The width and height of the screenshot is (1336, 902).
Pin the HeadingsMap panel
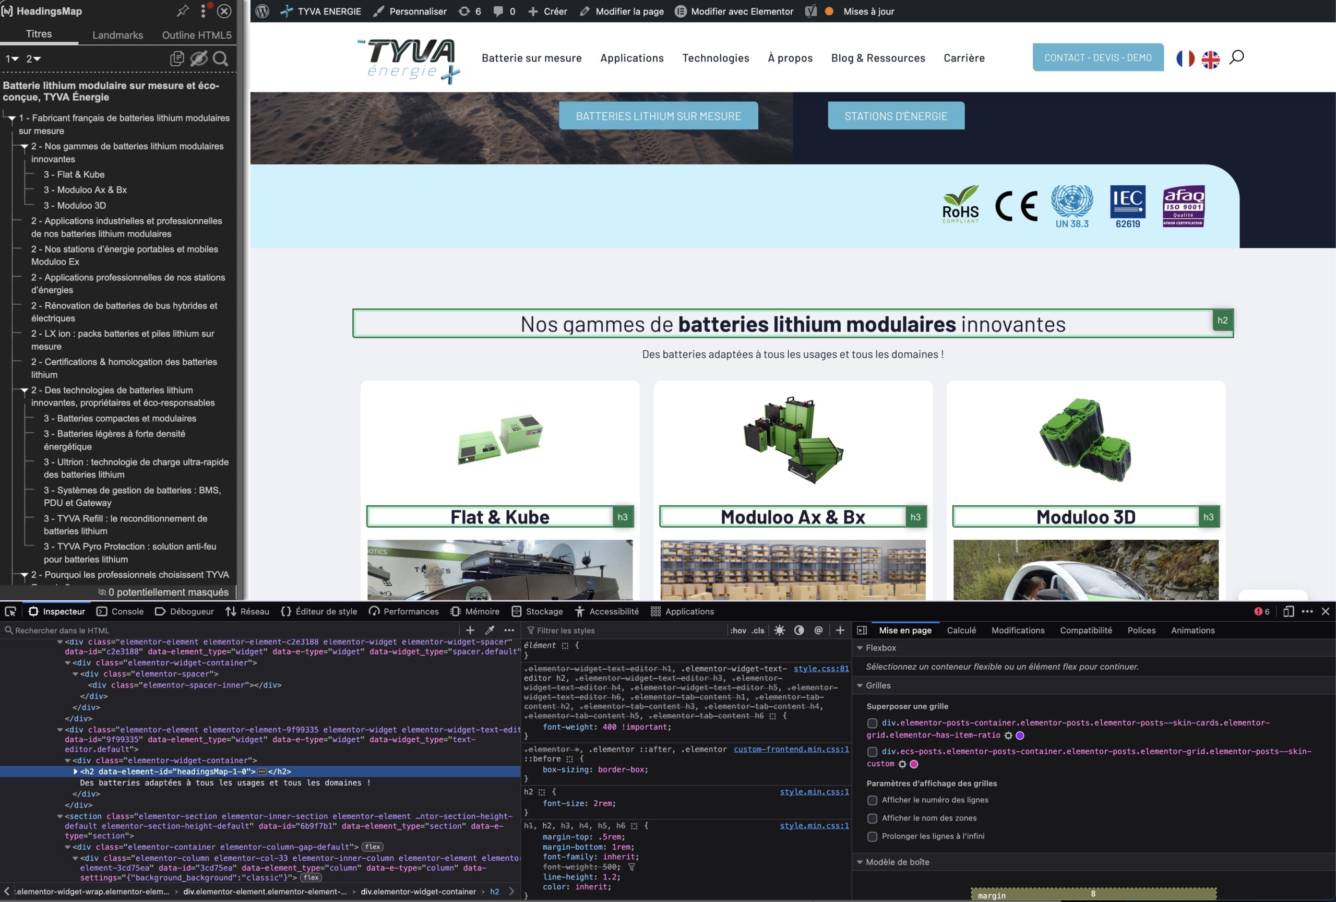point(183,11)
